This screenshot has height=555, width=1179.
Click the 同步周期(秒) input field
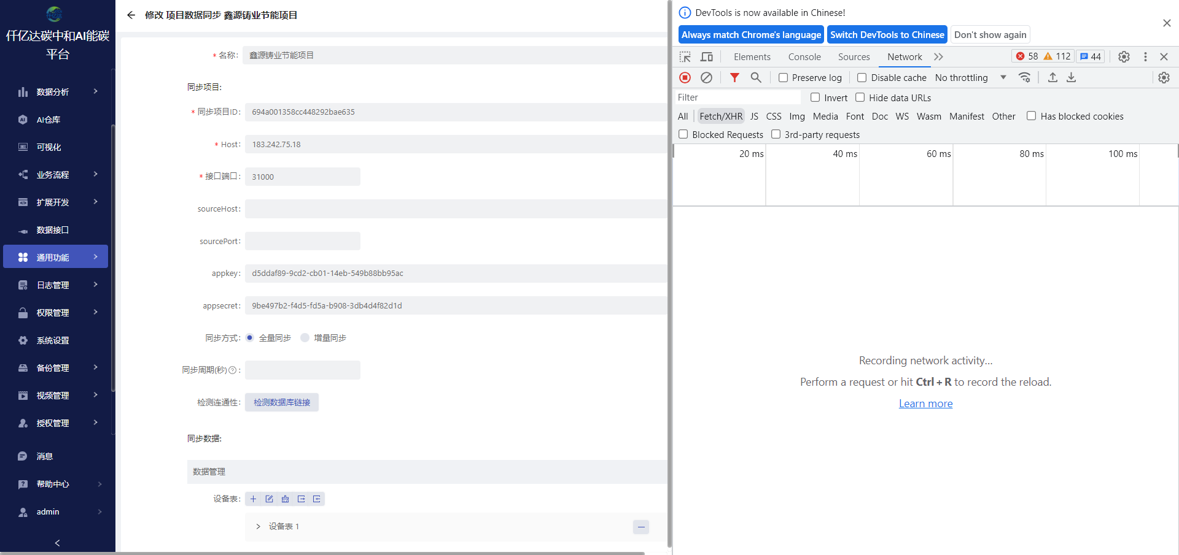pos(303,370)
